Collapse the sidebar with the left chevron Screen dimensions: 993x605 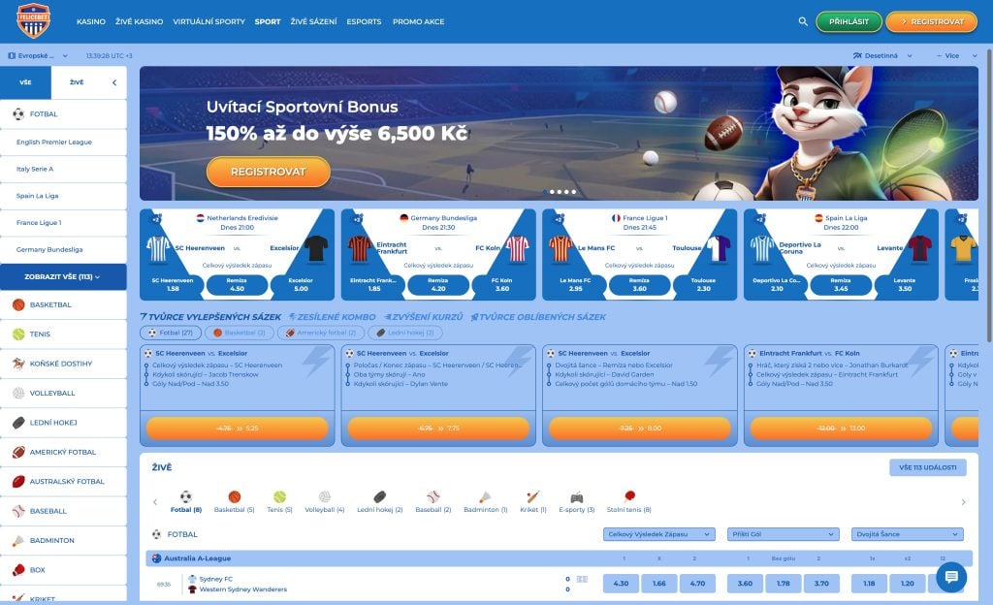[114, 82]
